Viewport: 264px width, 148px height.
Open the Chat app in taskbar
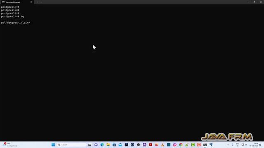(x=96, y=145)
